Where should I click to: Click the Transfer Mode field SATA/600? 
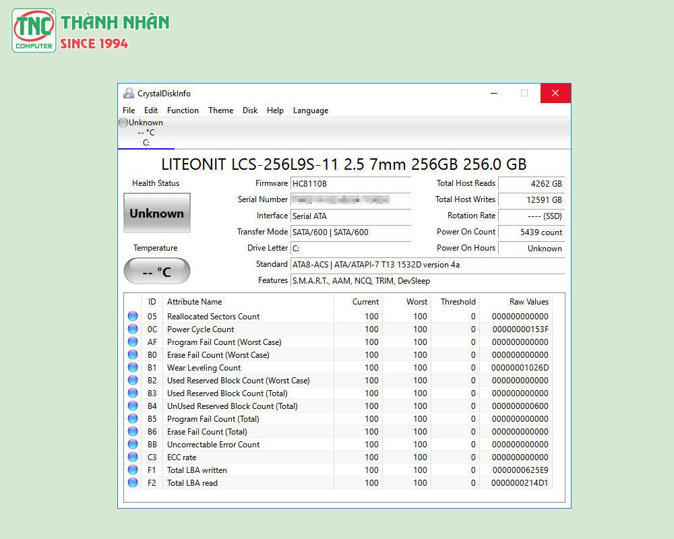[x=350, y=232]
